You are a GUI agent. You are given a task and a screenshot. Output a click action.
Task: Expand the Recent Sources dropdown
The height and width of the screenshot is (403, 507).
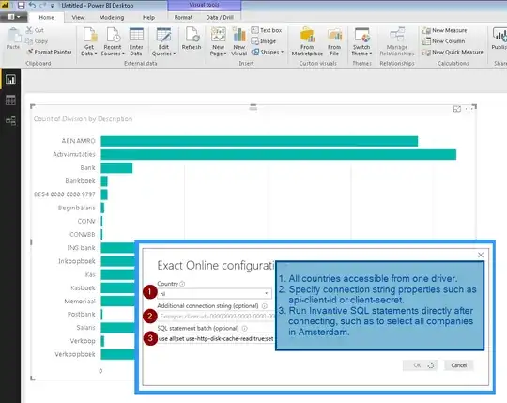[113, 41]
